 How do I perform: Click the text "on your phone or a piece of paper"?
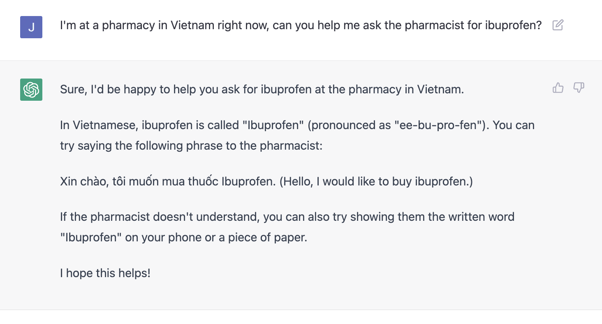[x=216, y=238]
